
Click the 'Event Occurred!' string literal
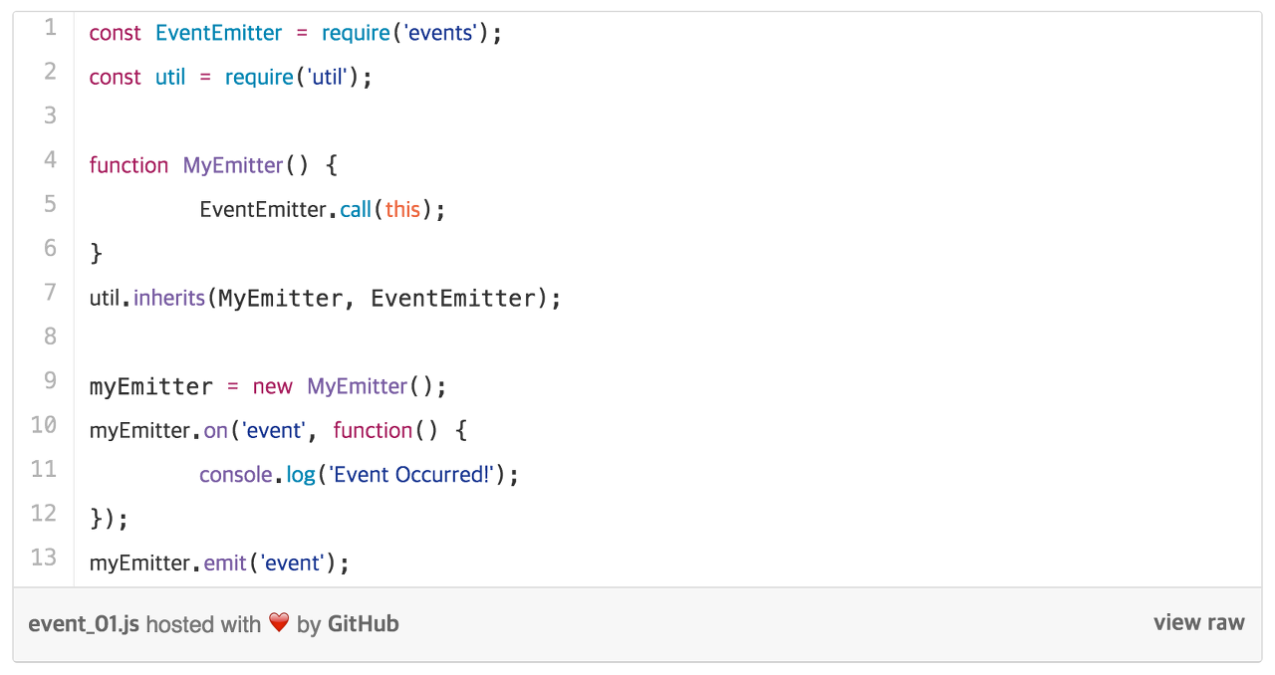coord(413,475)
